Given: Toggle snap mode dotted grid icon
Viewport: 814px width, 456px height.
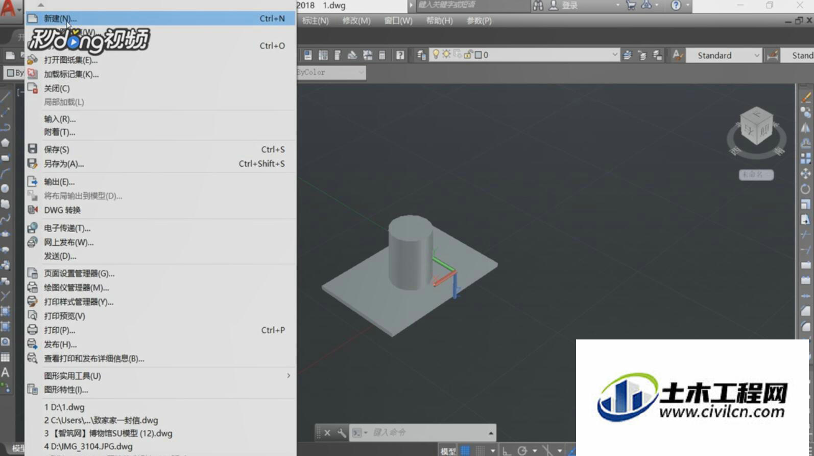Looking at the screenshot, I should [480, 450].
